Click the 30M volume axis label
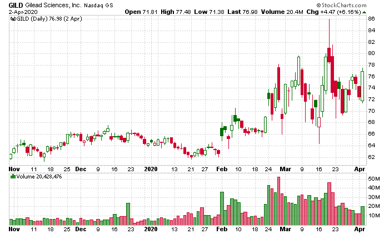 [373, 197]
